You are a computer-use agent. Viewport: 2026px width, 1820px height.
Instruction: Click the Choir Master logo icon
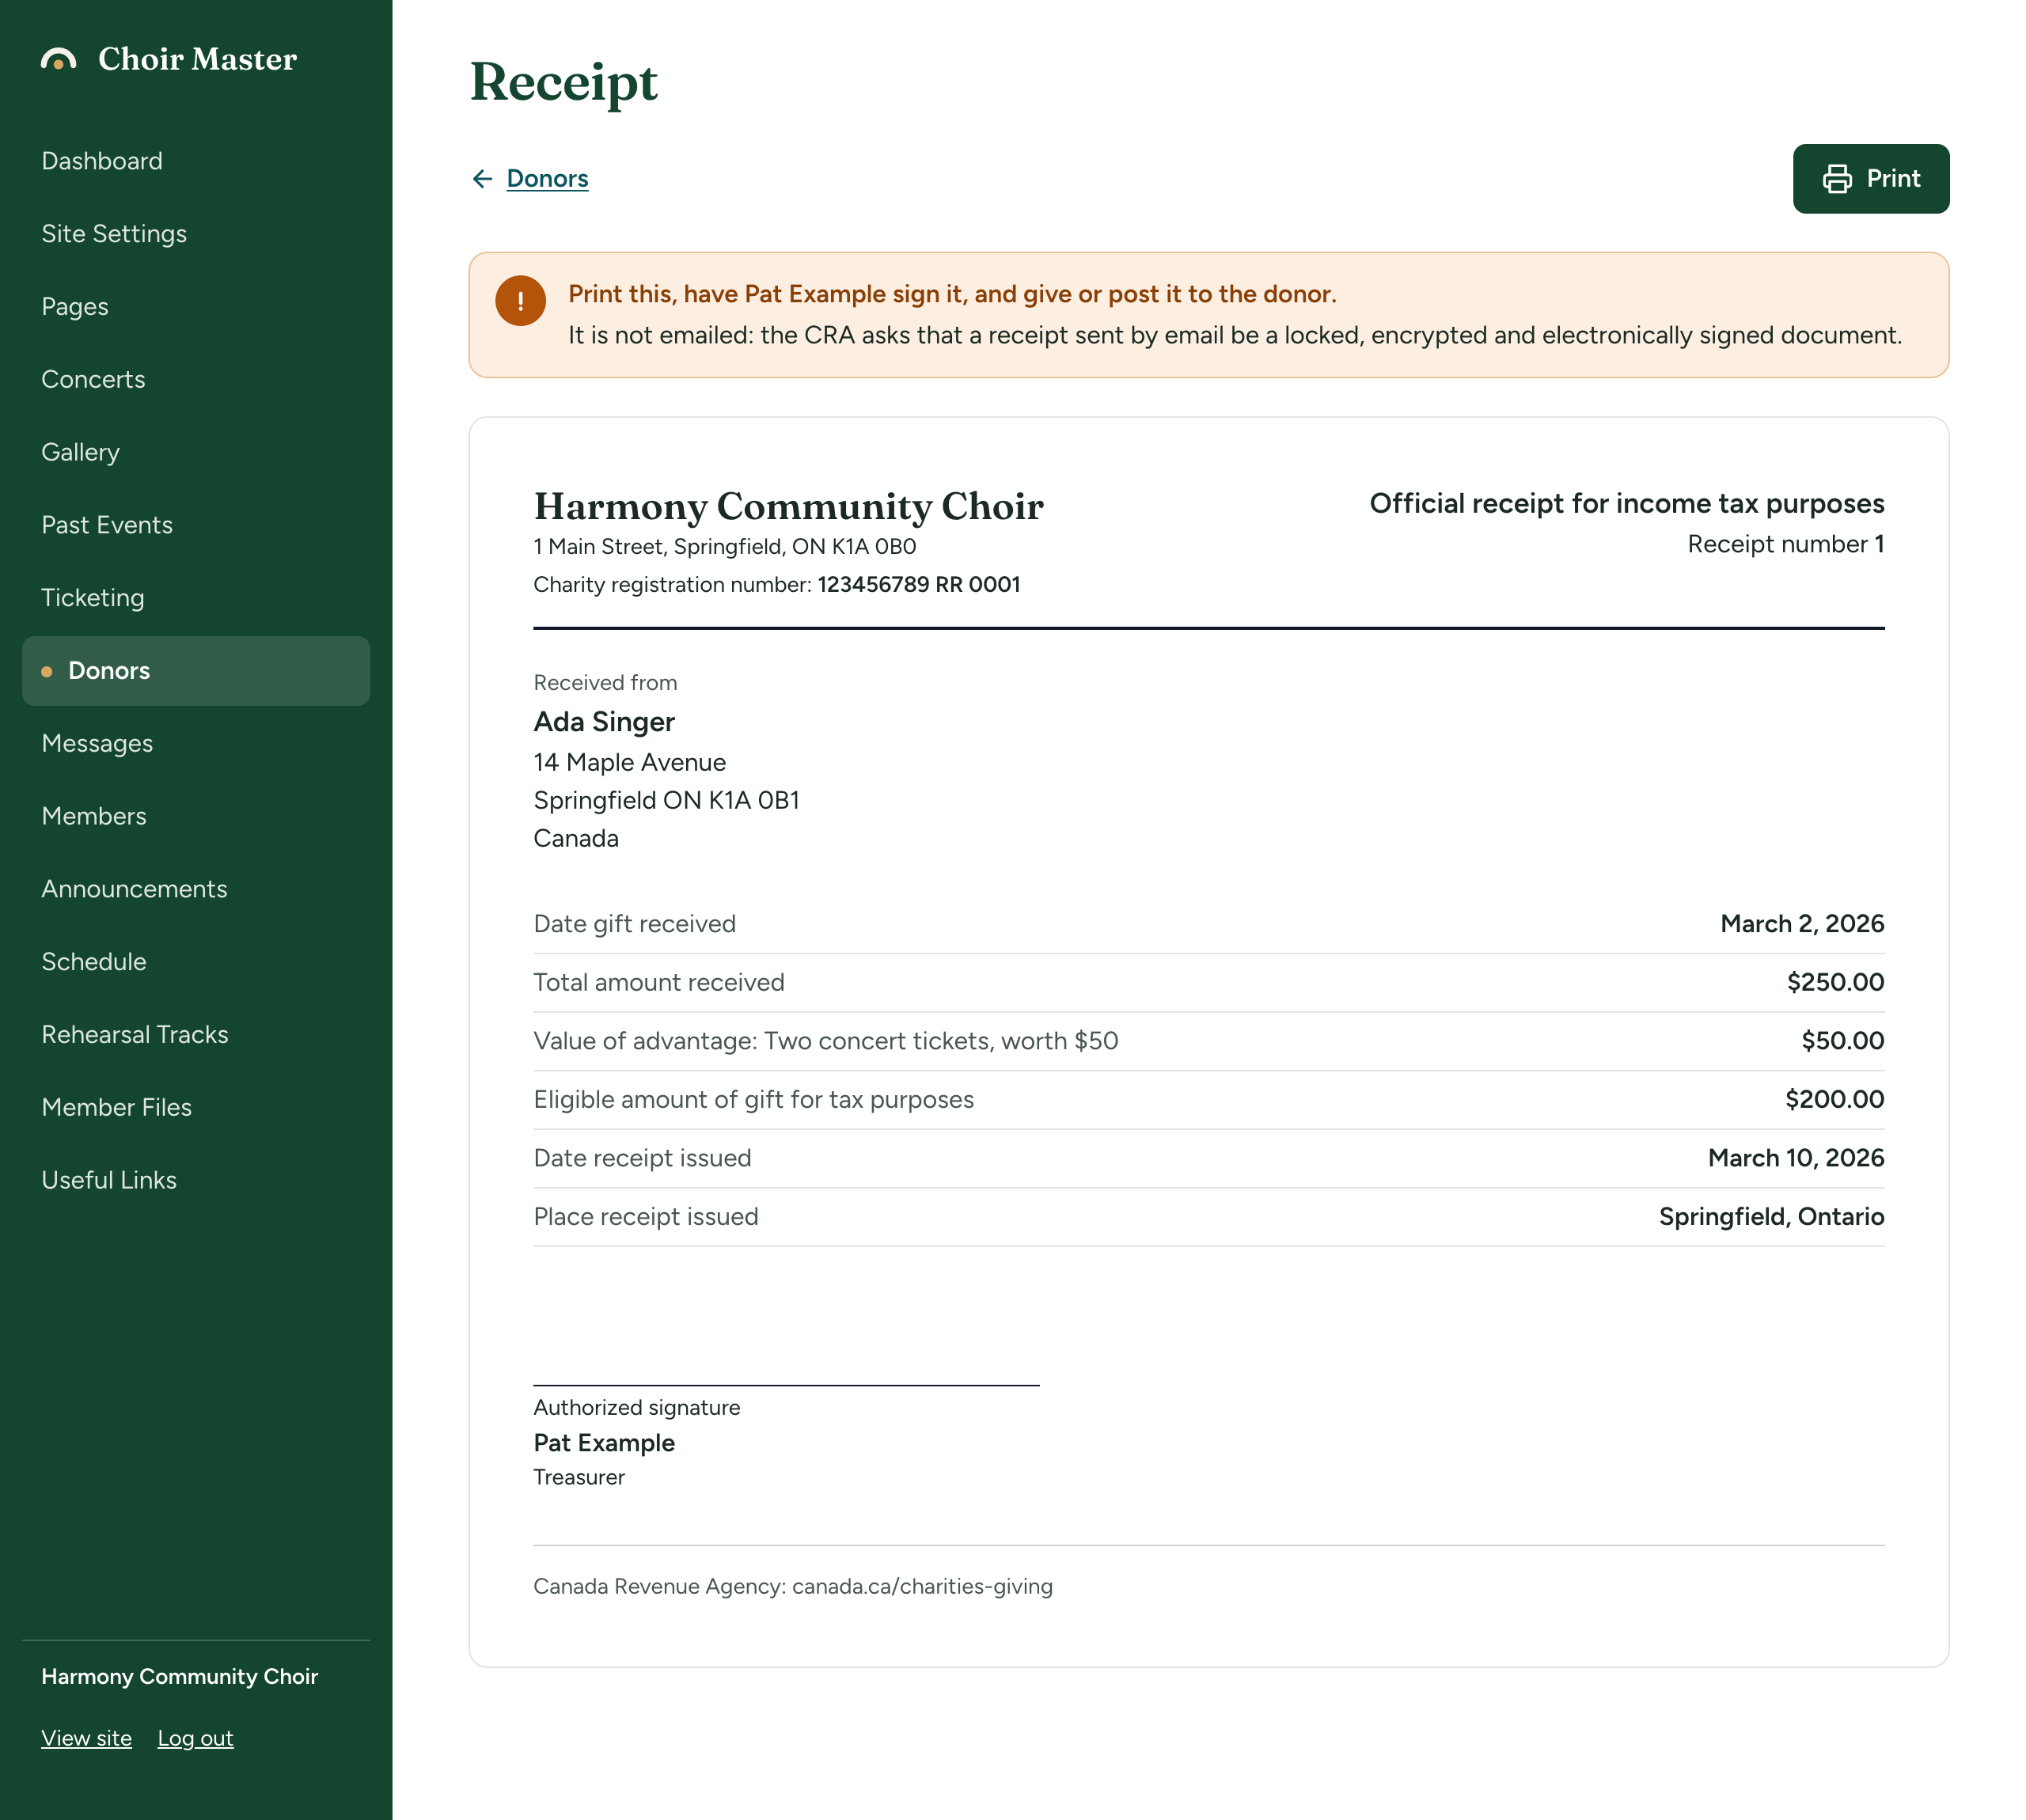[x=58, y=59]
